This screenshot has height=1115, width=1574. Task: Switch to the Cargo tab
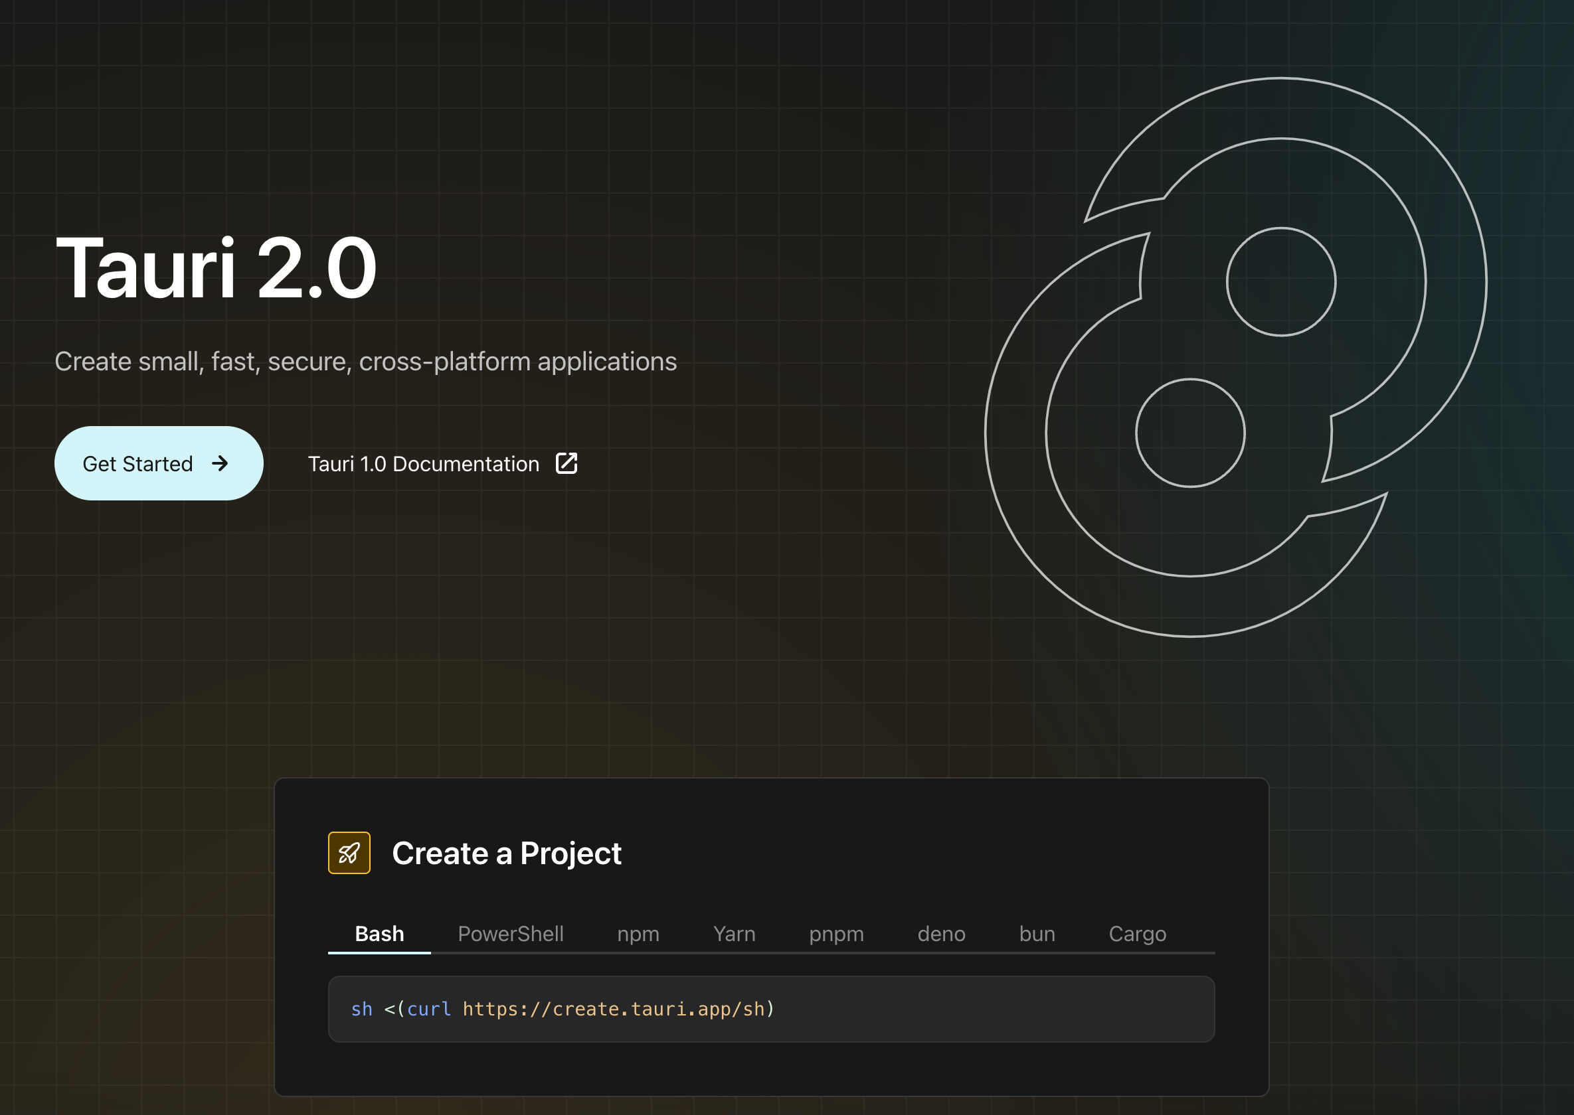click(1137, 934)
